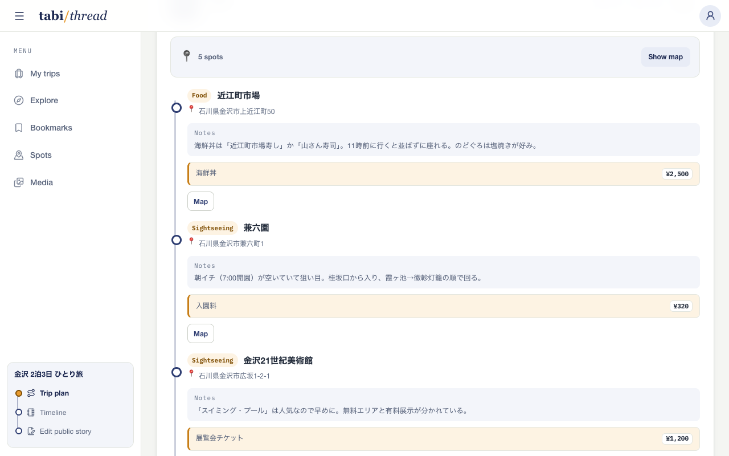Click the Edit public story step marker
The height and width of the screenshot is (456, 729).
[19, 431]
